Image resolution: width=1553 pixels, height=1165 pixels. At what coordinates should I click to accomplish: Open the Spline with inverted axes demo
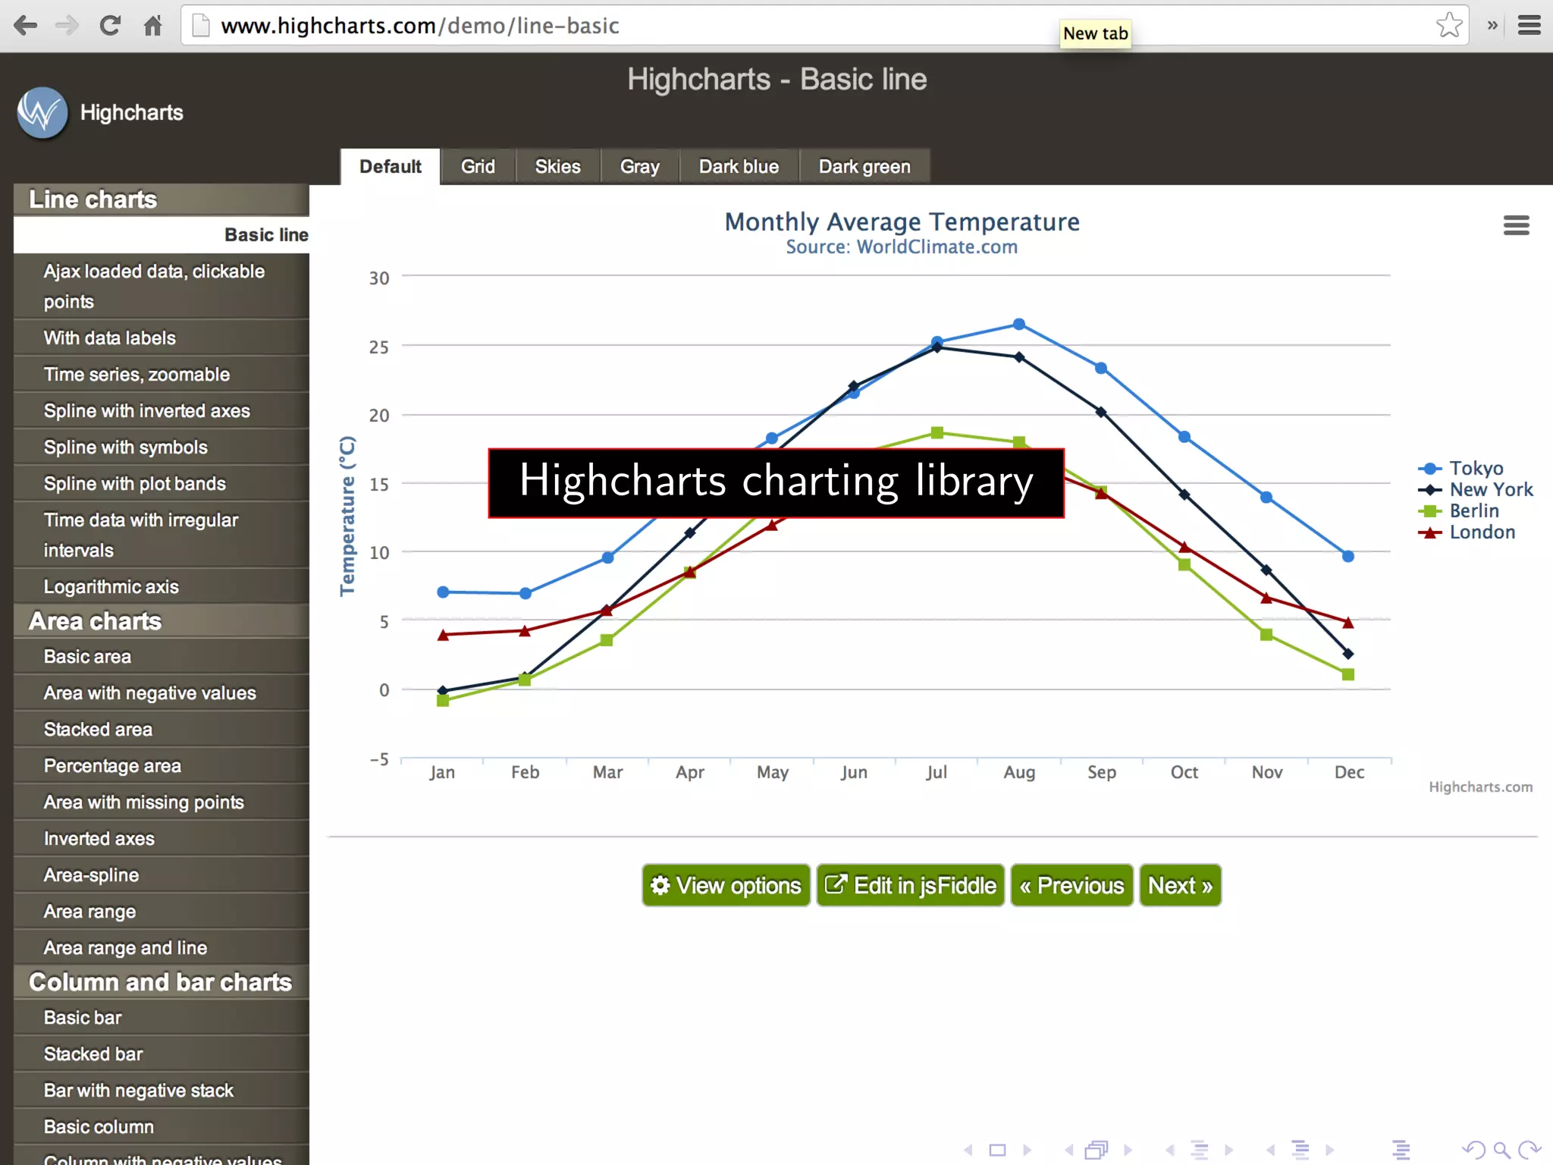(162, 411)
